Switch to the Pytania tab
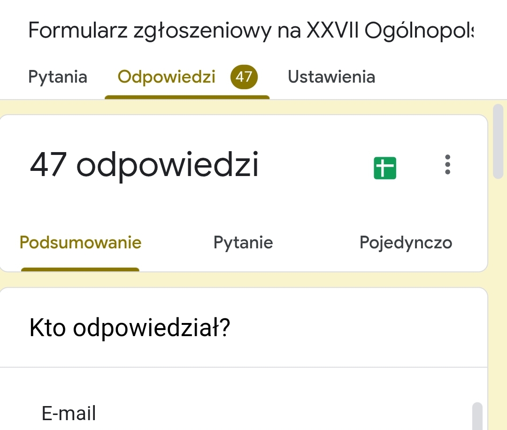507x430 pixels. pos(58,77)
